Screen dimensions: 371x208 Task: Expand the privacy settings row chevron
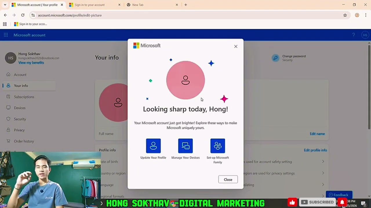tap(323, 173)
